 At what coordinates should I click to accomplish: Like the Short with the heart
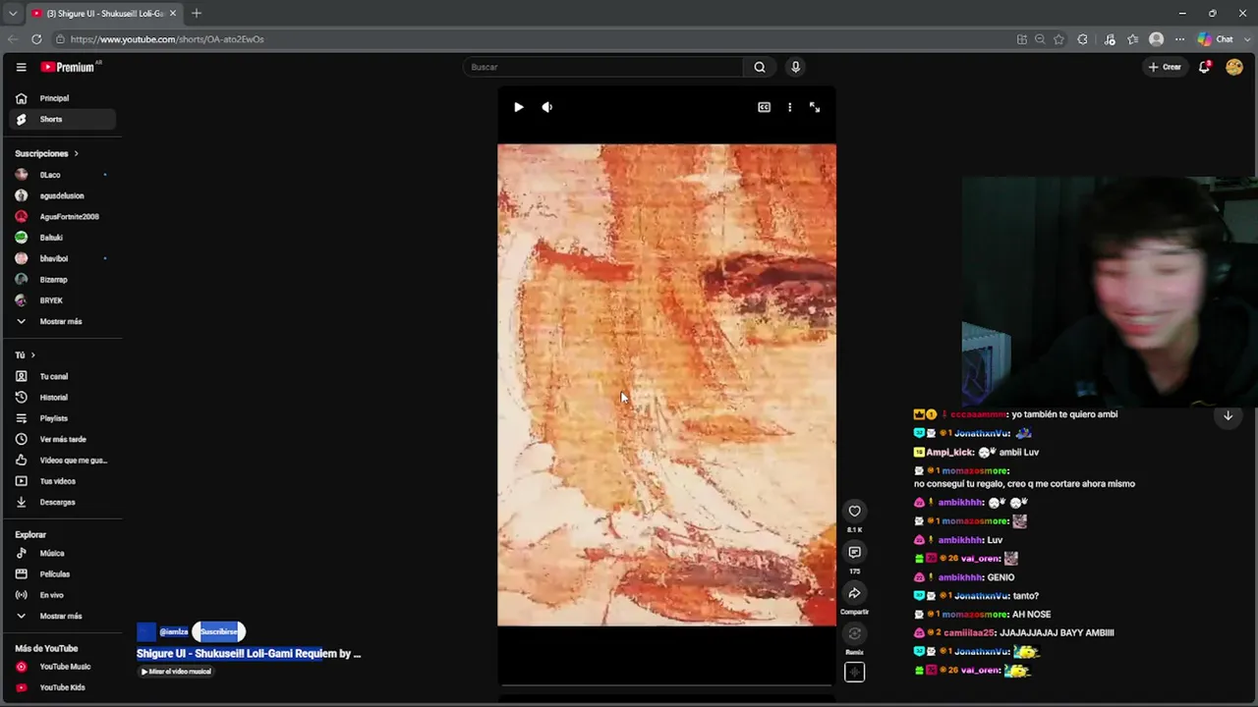(x=854, y=511)
